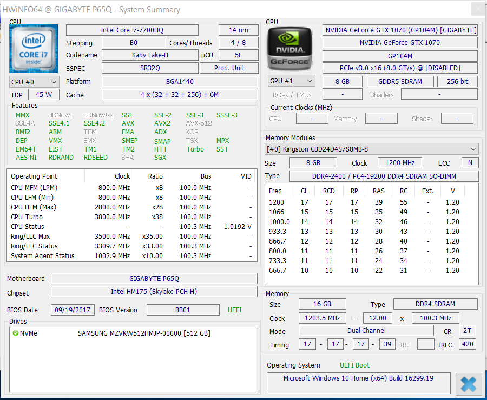Click the NVIDIA GeForce GTX 1070 (GP104M) [GIGABYTE] field
This screenshot has width=487, height=400.
400,30
